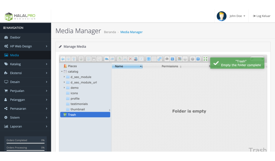Go to Dasbor in the navigation
This screenshot has height=161, width=275.
(x=15, y=37)
